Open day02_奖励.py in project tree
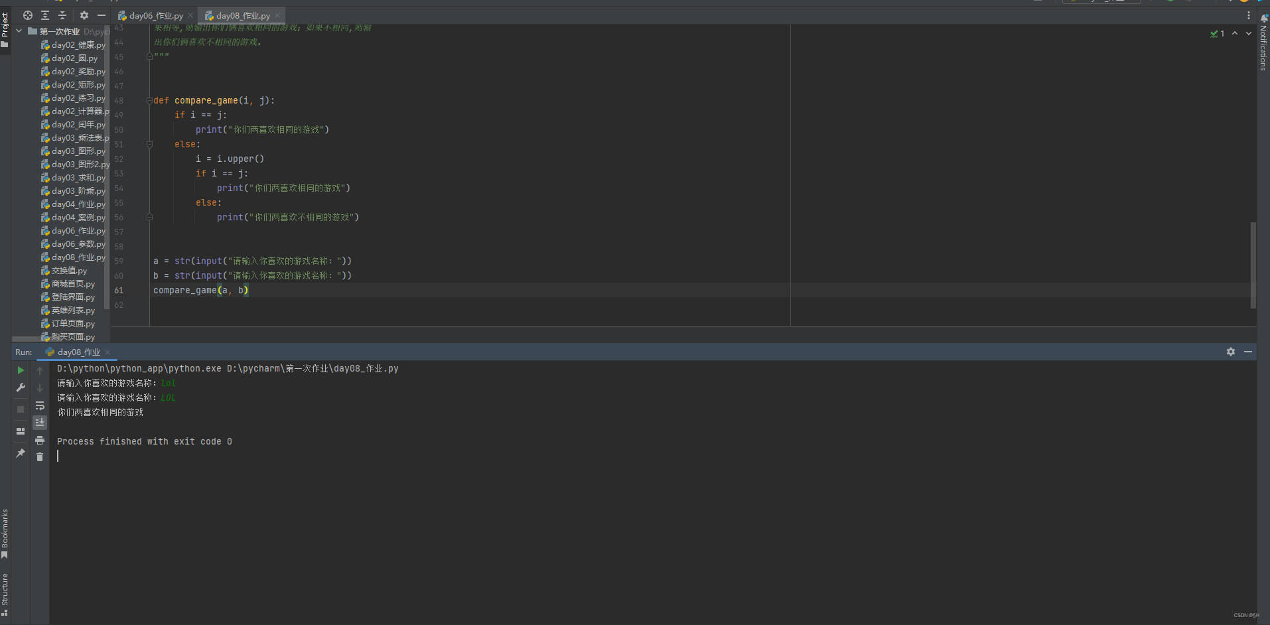The image size is (1270, 625). pyautogui.click(x=73, y=72)
